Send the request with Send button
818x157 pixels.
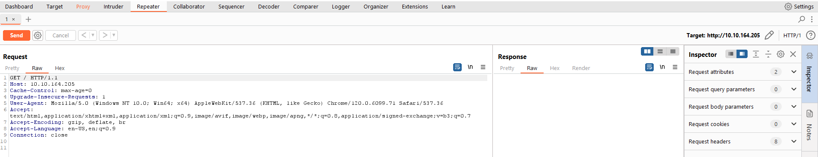(17, 35)
